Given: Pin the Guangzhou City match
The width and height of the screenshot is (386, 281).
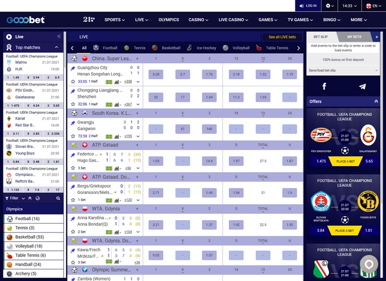Looking at the screenshot, I should pos(73,68).
